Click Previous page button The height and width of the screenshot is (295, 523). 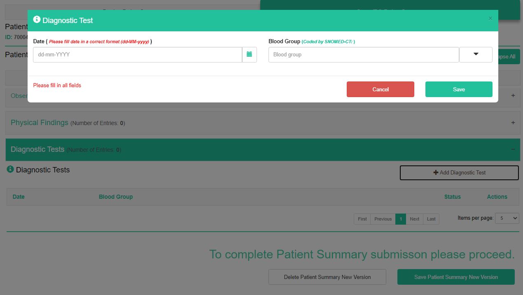coord(383,219)
